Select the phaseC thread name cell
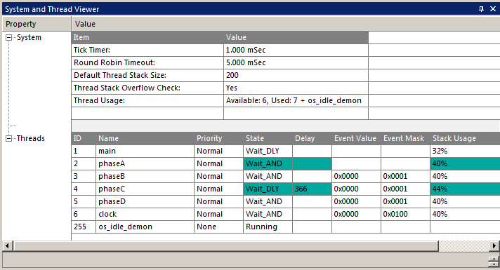 (x=145, y=189)
